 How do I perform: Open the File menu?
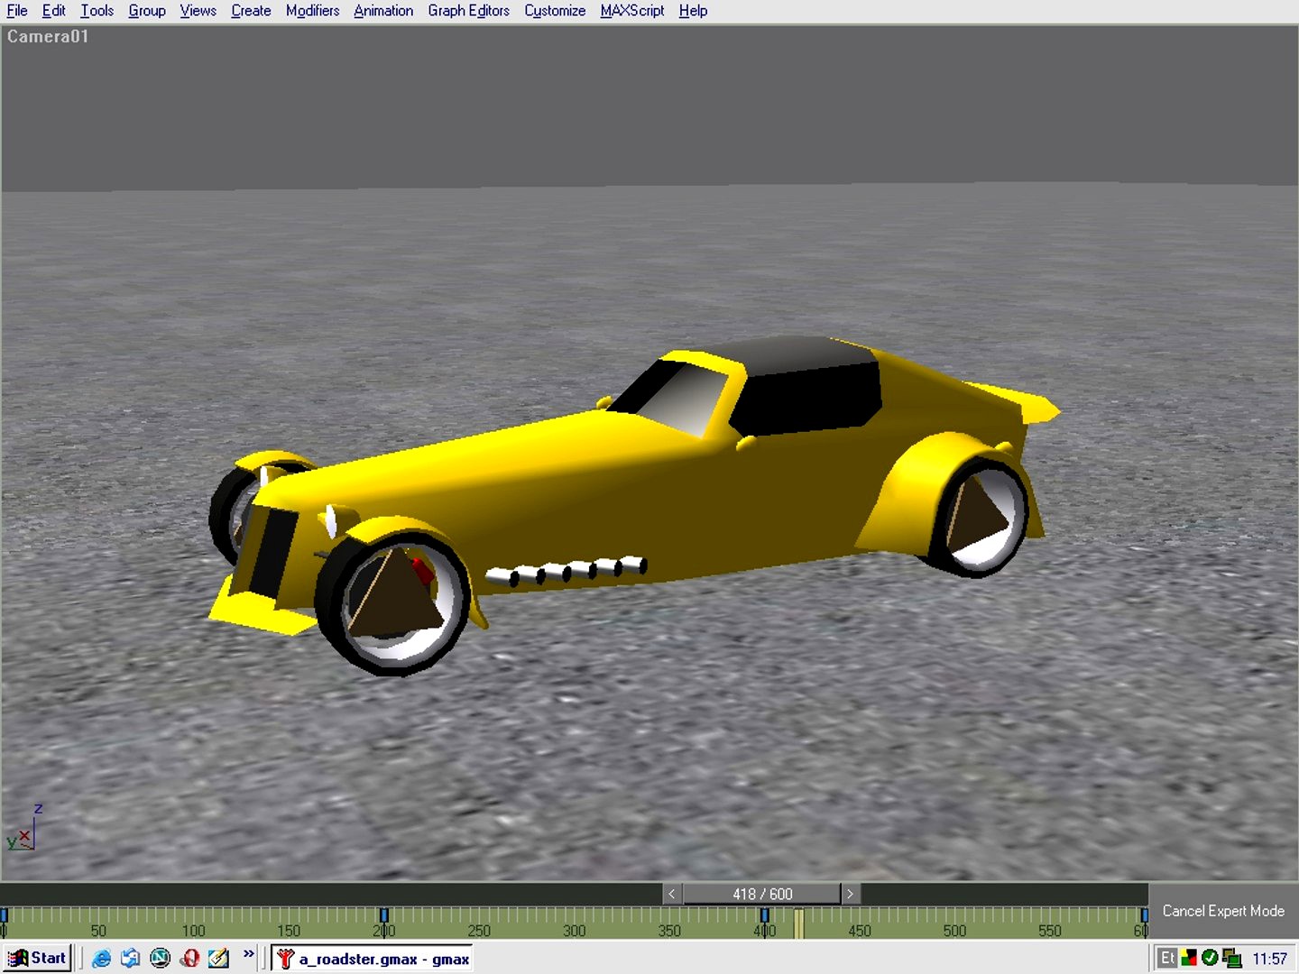click(17, 11)
